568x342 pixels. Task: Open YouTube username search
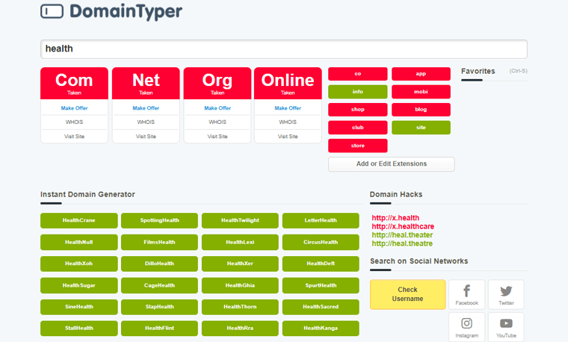pos(506,327)
